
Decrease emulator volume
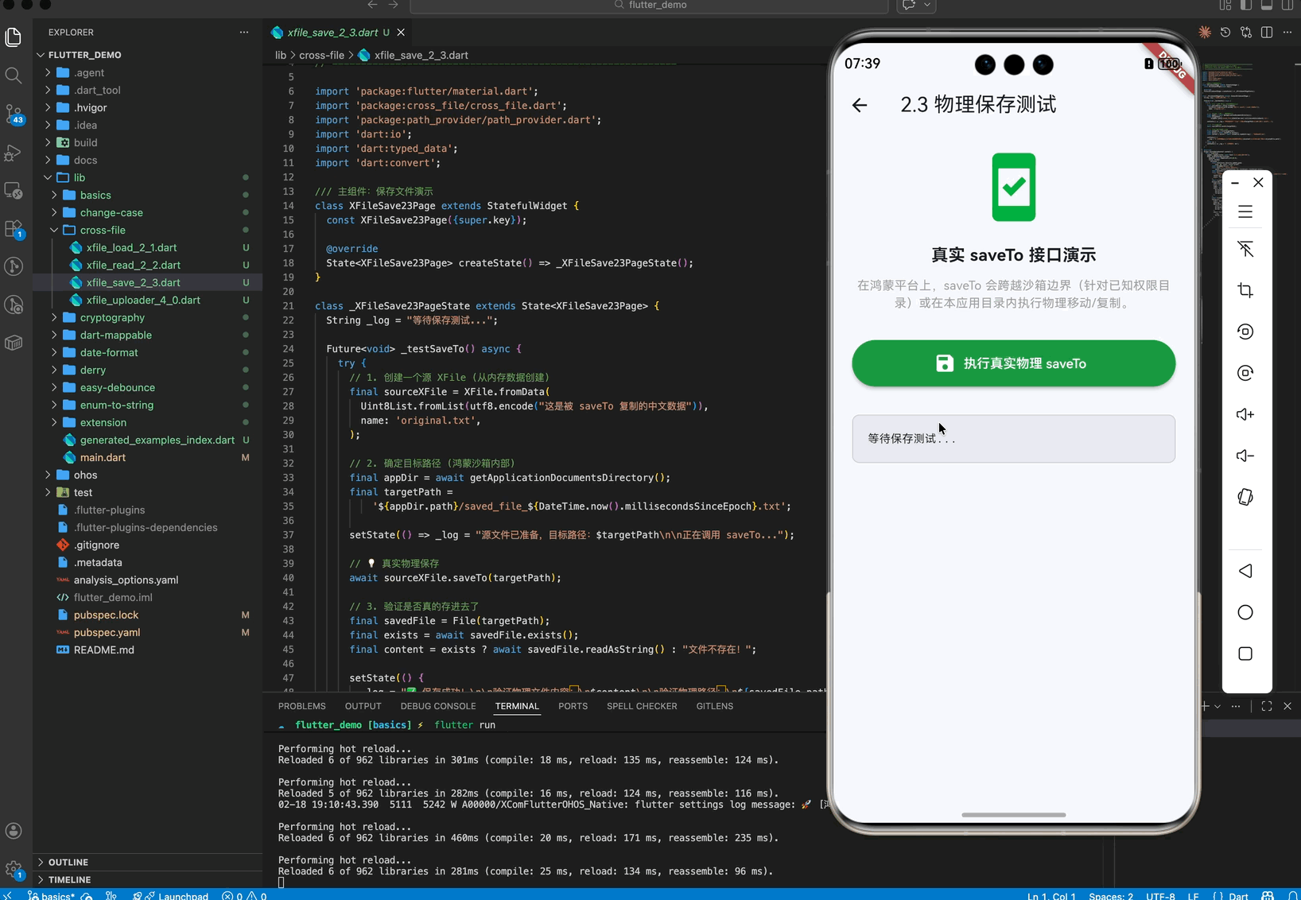1245,456
